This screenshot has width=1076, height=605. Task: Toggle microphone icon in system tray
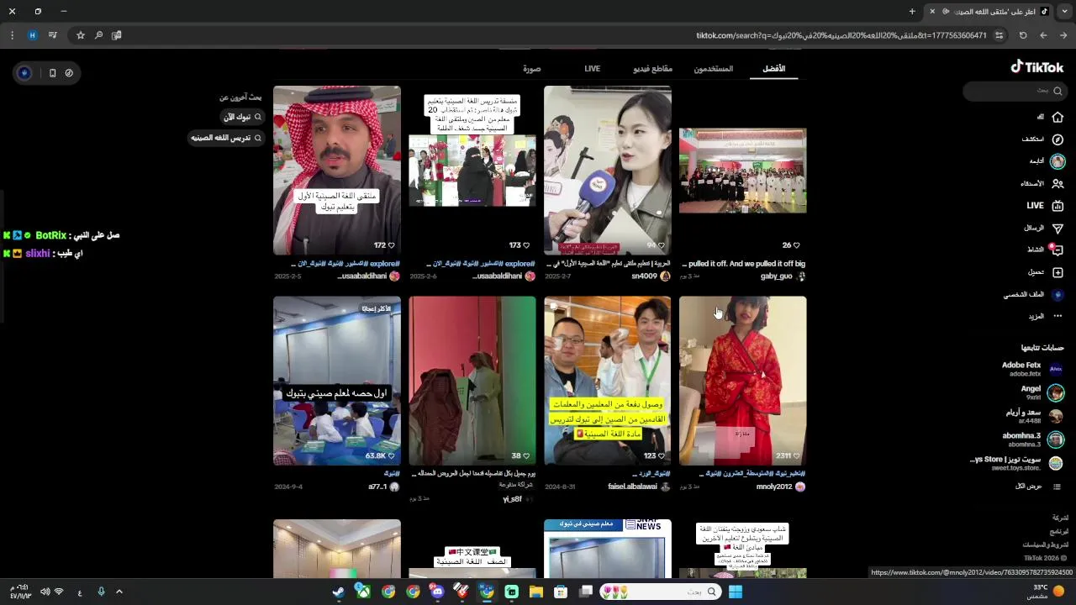(101, 592)
